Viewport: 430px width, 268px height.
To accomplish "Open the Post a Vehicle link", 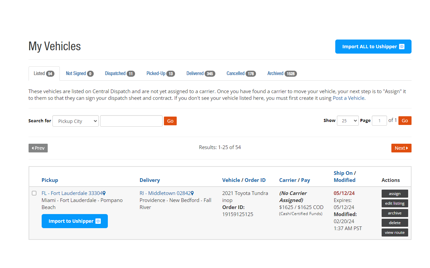I will tap(348, 98).
